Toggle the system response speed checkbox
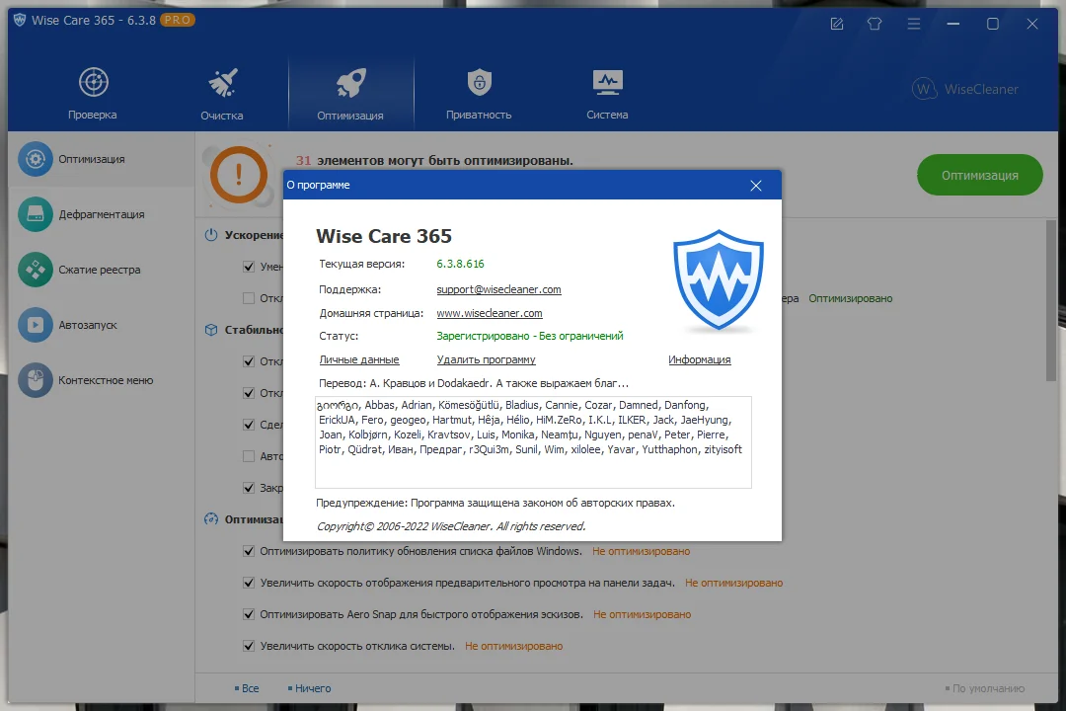Image resolution: width=1066 pixels, height=711 pixels. [x=249, y=646]
